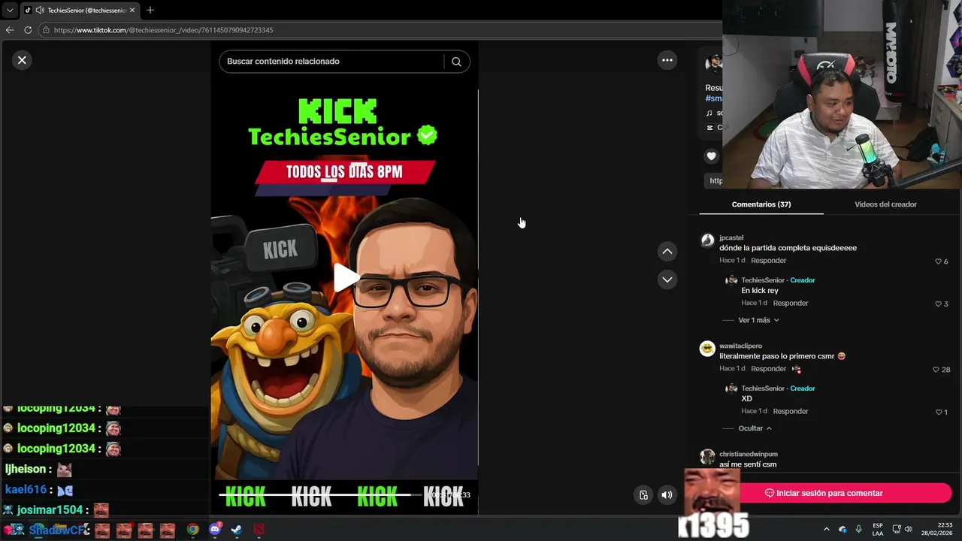Click 'Iniciar sesión para comentar' button
The image size is (962, 541).
pyautogui.click(x=824, y=493)
